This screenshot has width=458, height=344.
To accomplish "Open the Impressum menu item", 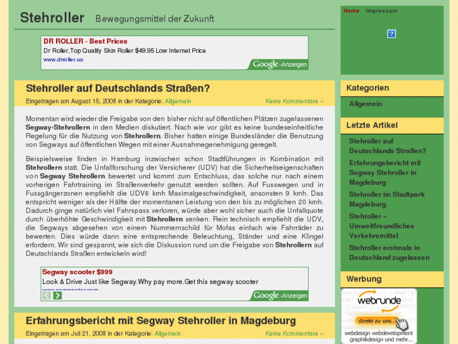I will pyautogui.click(x=381, y=11).
